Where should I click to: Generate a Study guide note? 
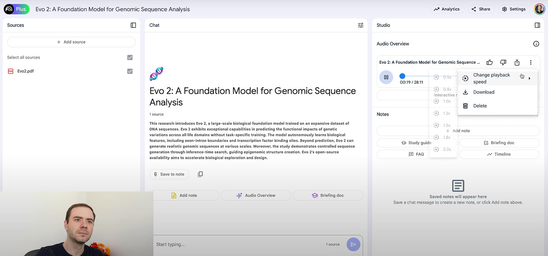tap(417, 143)
